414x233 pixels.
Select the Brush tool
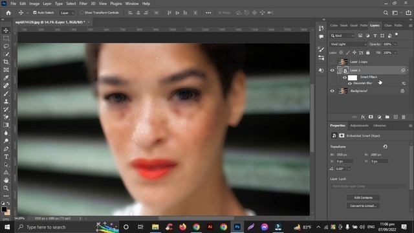click(x=6, y=94)
